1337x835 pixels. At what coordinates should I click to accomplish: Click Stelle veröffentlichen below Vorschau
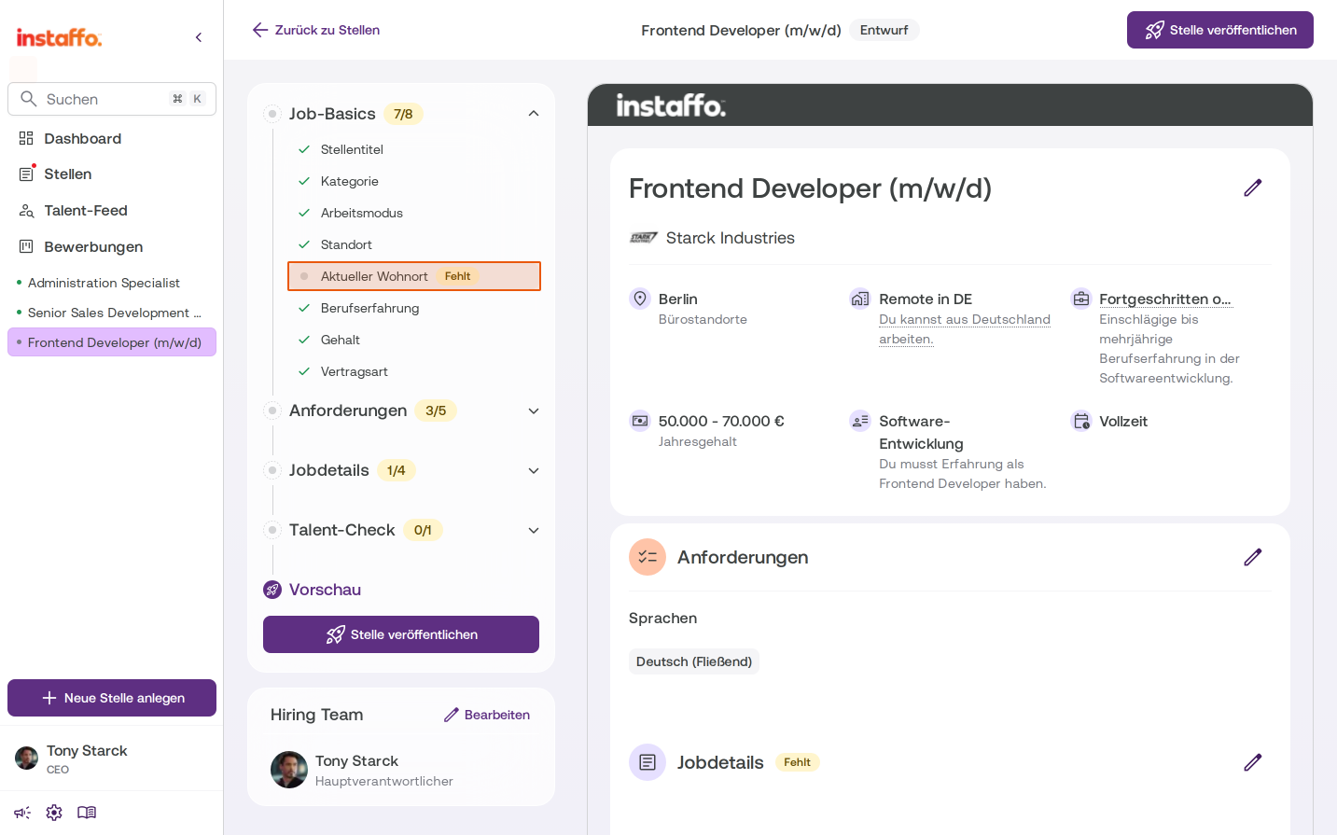pyautogui.click(x=401, y=634)
